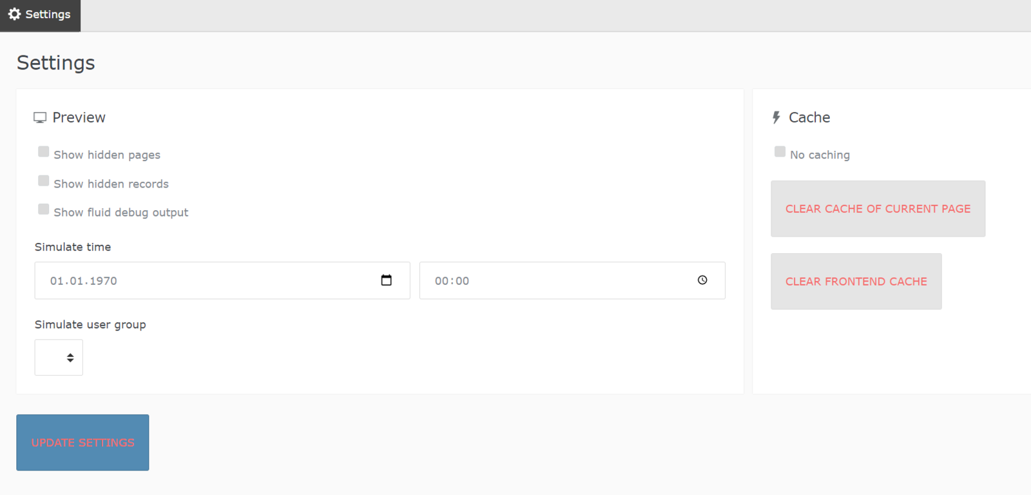Open the Simulate user group dropdown

59,358
